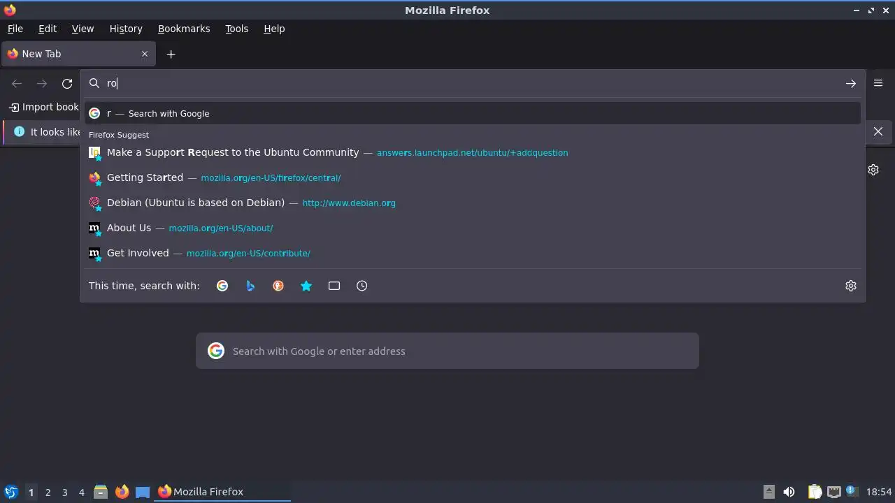Click the tray arrow-up icon
895x503 pixels.
(768, 492)
